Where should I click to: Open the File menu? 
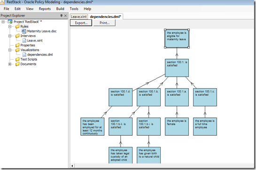pos(7,8)
